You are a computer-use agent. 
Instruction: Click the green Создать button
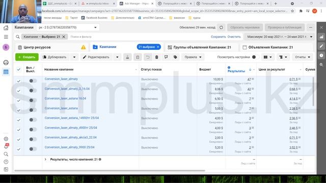pyautogui.click(x=27, y=57)
